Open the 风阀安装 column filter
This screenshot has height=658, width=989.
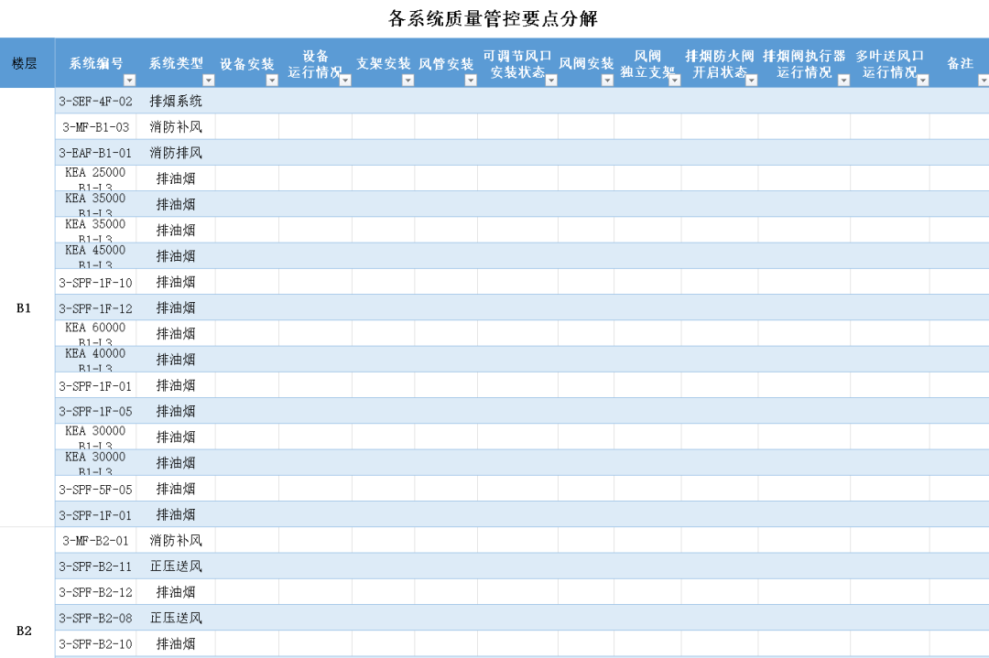(x=606, y=81)
